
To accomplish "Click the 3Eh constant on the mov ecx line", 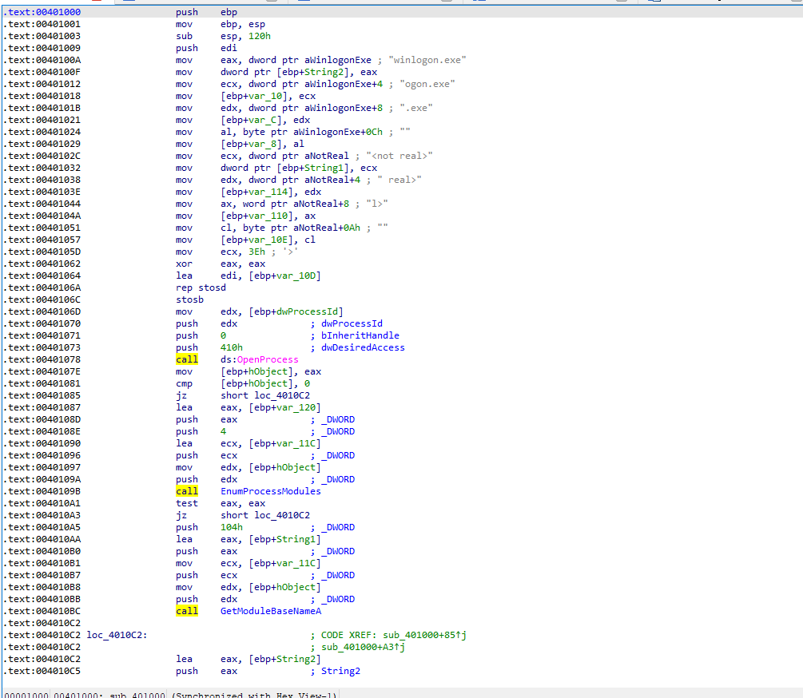I will pyautogui.click(x=256, y=252).
